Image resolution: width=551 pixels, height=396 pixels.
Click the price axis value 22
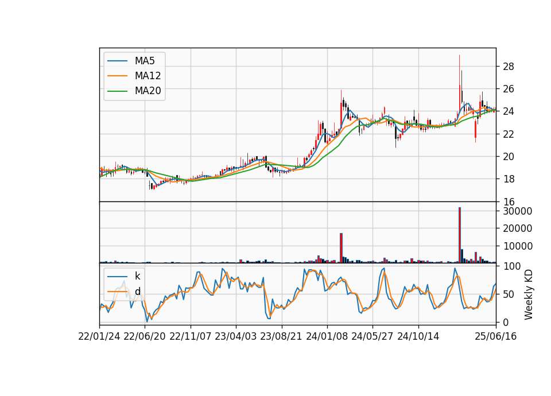pyautogui.click(x=509, y=134)
